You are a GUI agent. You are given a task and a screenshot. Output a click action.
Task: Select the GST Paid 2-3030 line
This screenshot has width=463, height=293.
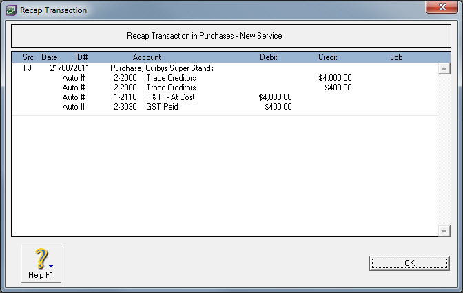tap(225, 107)
